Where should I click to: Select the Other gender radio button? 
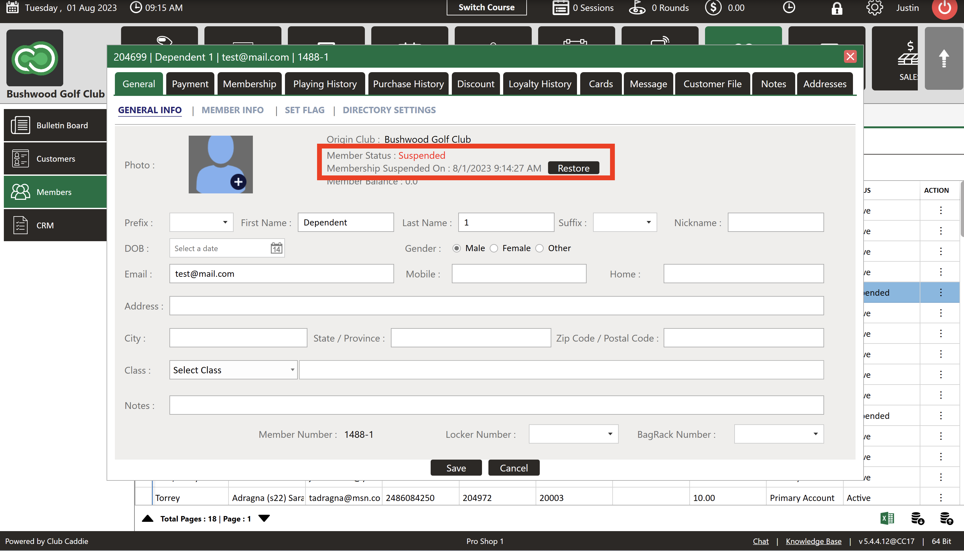coord(539,248)
